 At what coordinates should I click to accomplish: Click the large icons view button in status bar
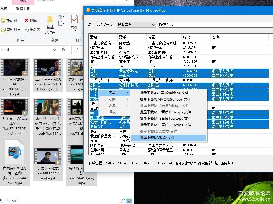tap(129, 201)
